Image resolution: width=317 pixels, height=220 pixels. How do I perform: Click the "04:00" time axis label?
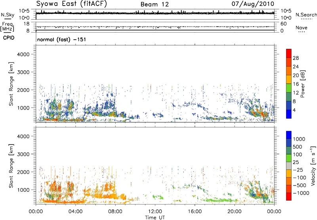click(75, 212)
